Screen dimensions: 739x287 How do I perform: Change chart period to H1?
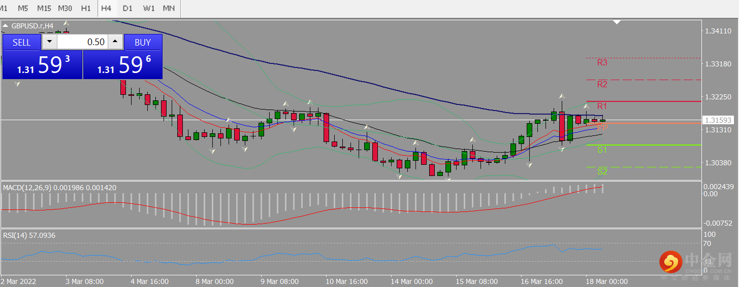point(86,9)
